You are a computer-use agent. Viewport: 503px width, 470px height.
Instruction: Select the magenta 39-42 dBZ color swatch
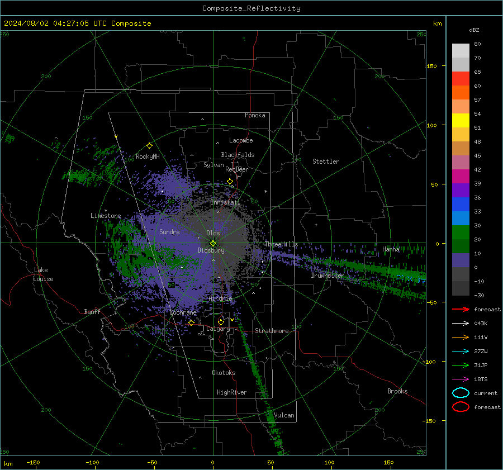point(461,177)
